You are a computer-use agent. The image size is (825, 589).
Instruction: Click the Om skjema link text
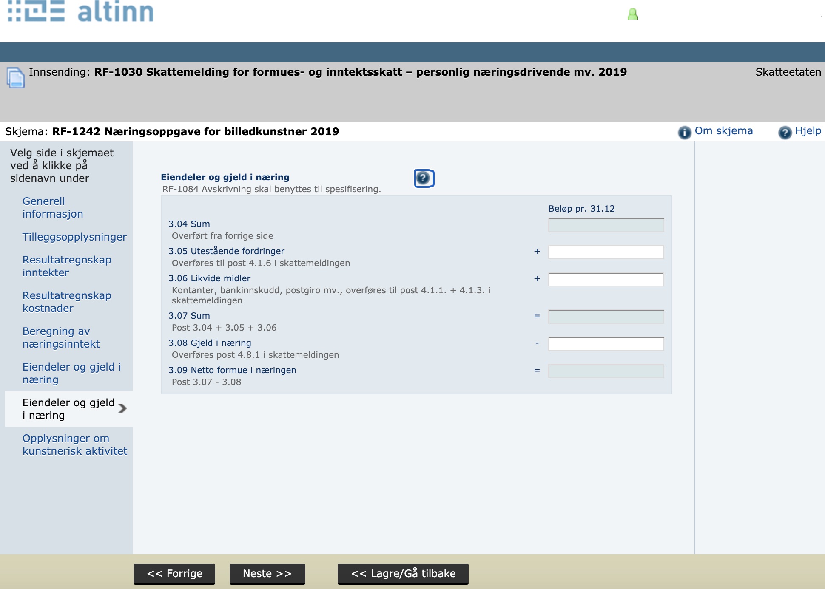coord(723,131)
